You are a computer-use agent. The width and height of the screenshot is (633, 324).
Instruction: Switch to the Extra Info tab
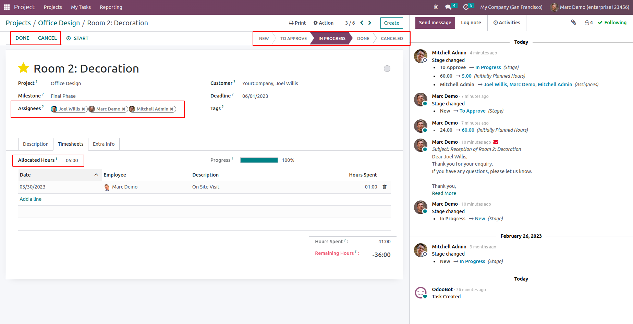click(104, 144)
